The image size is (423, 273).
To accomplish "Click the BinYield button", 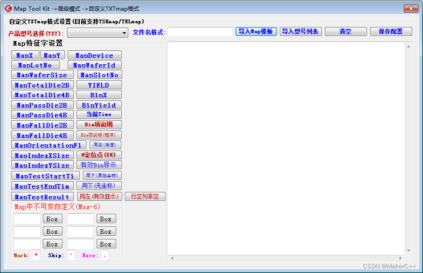I will (x=99, y=105).
